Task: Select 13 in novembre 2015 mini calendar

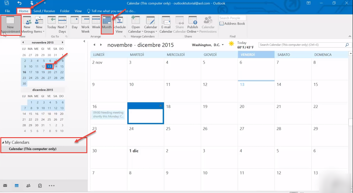Action: pyautogui.click(x=49, y=66)
